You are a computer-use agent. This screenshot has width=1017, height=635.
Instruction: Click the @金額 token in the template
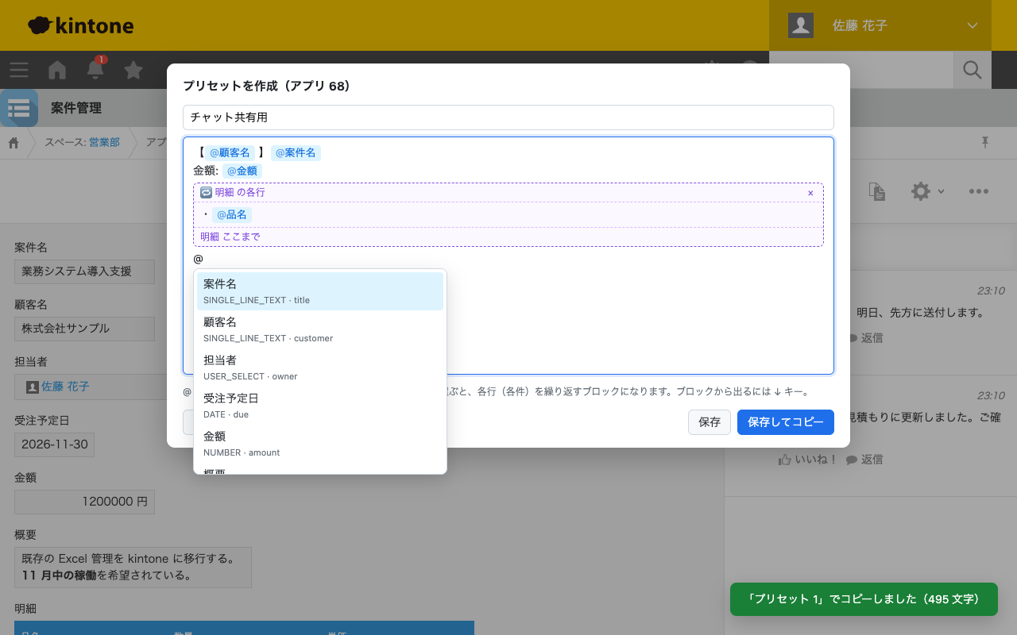pos(242,171)
